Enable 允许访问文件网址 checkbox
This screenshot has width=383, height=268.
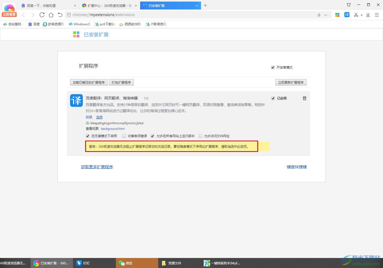coord(200,136)
